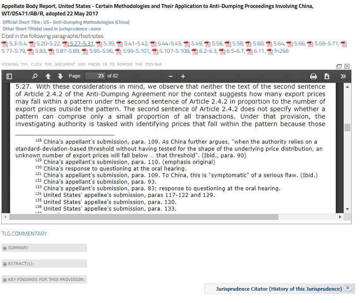The height and width of the screenshot is (303, 360).
Task: Click PDF icon before 5.83
Action: [x=30, y=52]
